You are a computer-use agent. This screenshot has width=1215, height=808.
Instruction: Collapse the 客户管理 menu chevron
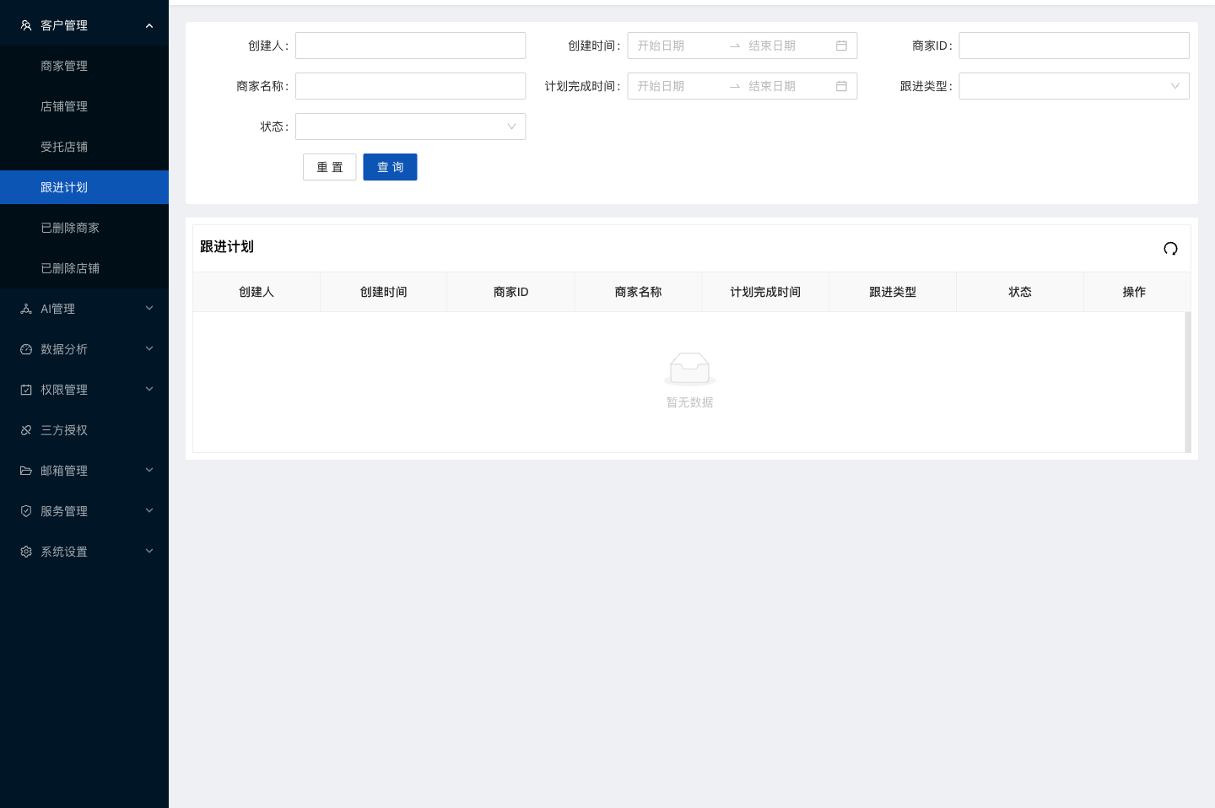[x=149, y=25]
